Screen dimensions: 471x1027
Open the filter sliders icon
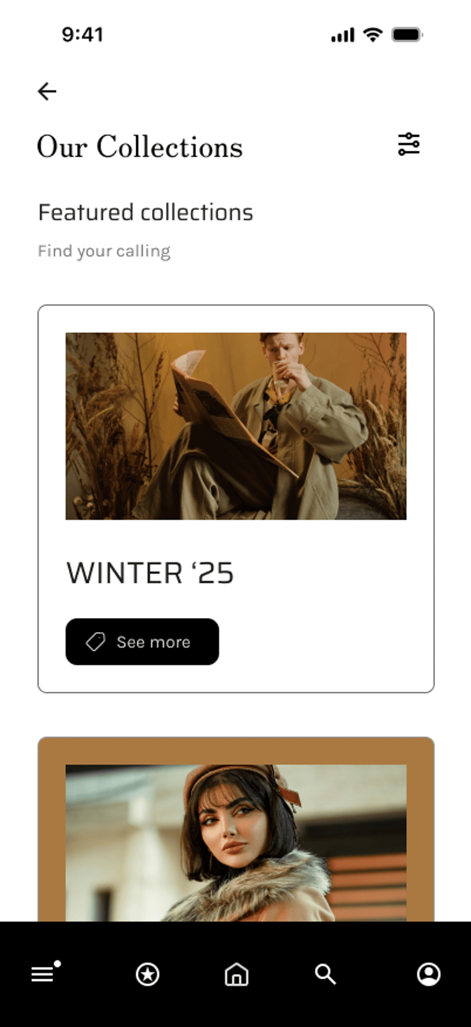(x=409, y=144)
